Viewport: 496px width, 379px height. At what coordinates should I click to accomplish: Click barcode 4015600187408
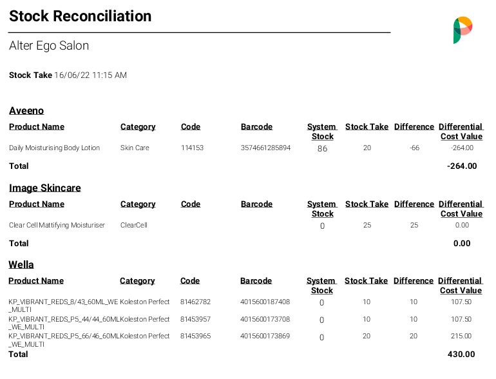point(265,302)
